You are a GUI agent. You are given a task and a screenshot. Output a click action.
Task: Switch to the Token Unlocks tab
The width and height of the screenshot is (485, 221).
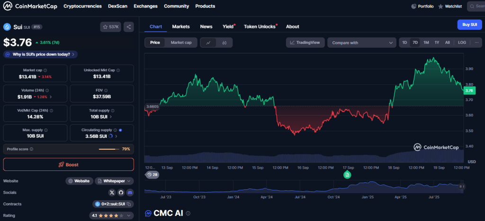pyautogui.click(x=260, y=26)
